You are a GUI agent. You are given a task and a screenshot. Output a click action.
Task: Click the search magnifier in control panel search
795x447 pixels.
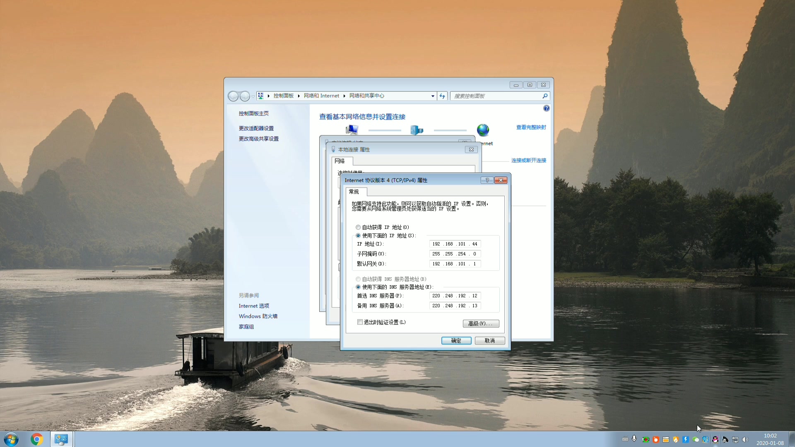click(545, 96)
